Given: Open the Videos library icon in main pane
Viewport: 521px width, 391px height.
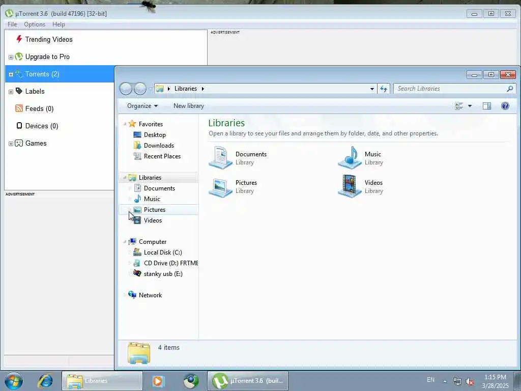Looking at the screenshot, I should (x=350, y=186).
